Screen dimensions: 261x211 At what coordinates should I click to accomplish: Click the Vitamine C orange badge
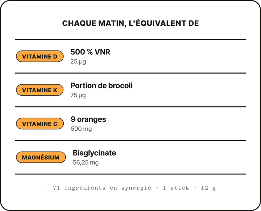40,124
